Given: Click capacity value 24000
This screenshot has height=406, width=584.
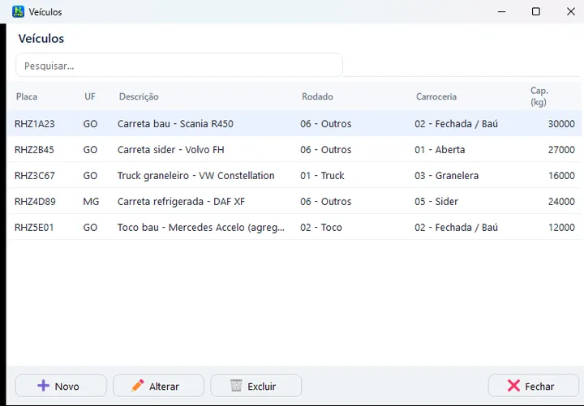Looking at the screenshot, I should pyautogui.click(x=561, y=202).
